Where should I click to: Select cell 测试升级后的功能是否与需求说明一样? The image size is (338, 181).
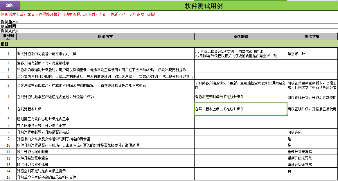(105, 54)
